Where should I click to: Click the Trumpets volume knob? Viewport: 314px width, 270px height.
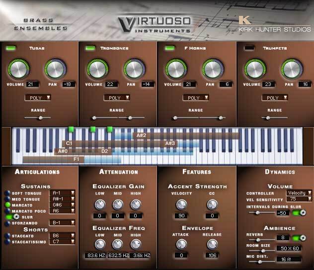[255, 69]
